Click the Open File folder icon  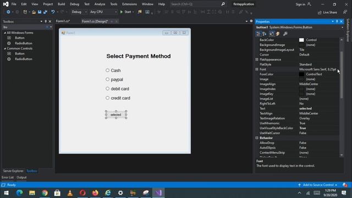coord(34,12)
